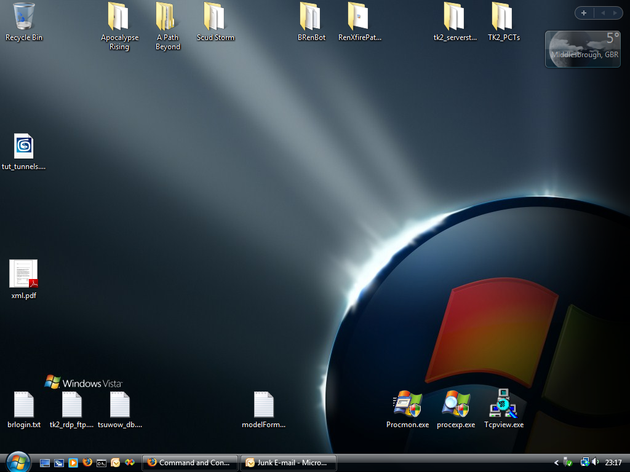Click the volume speaker tray icon

596,462
